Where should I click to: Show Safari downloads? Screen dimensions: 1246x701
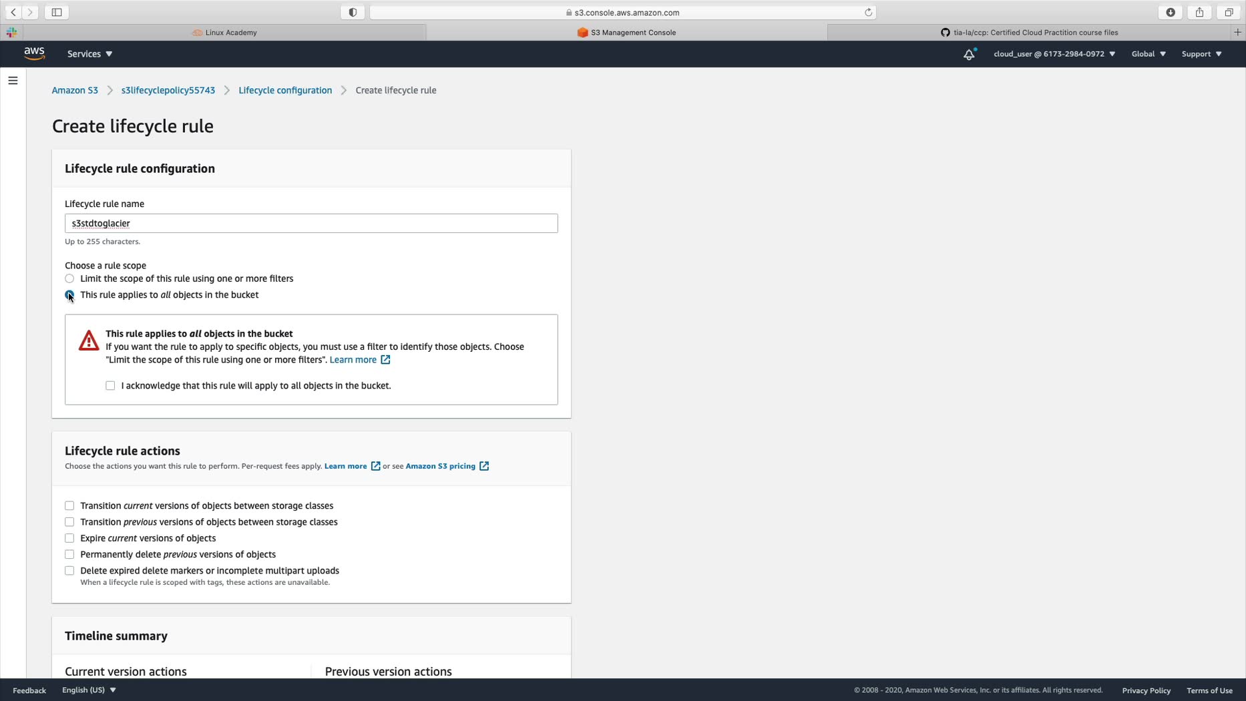point(1171,12)
